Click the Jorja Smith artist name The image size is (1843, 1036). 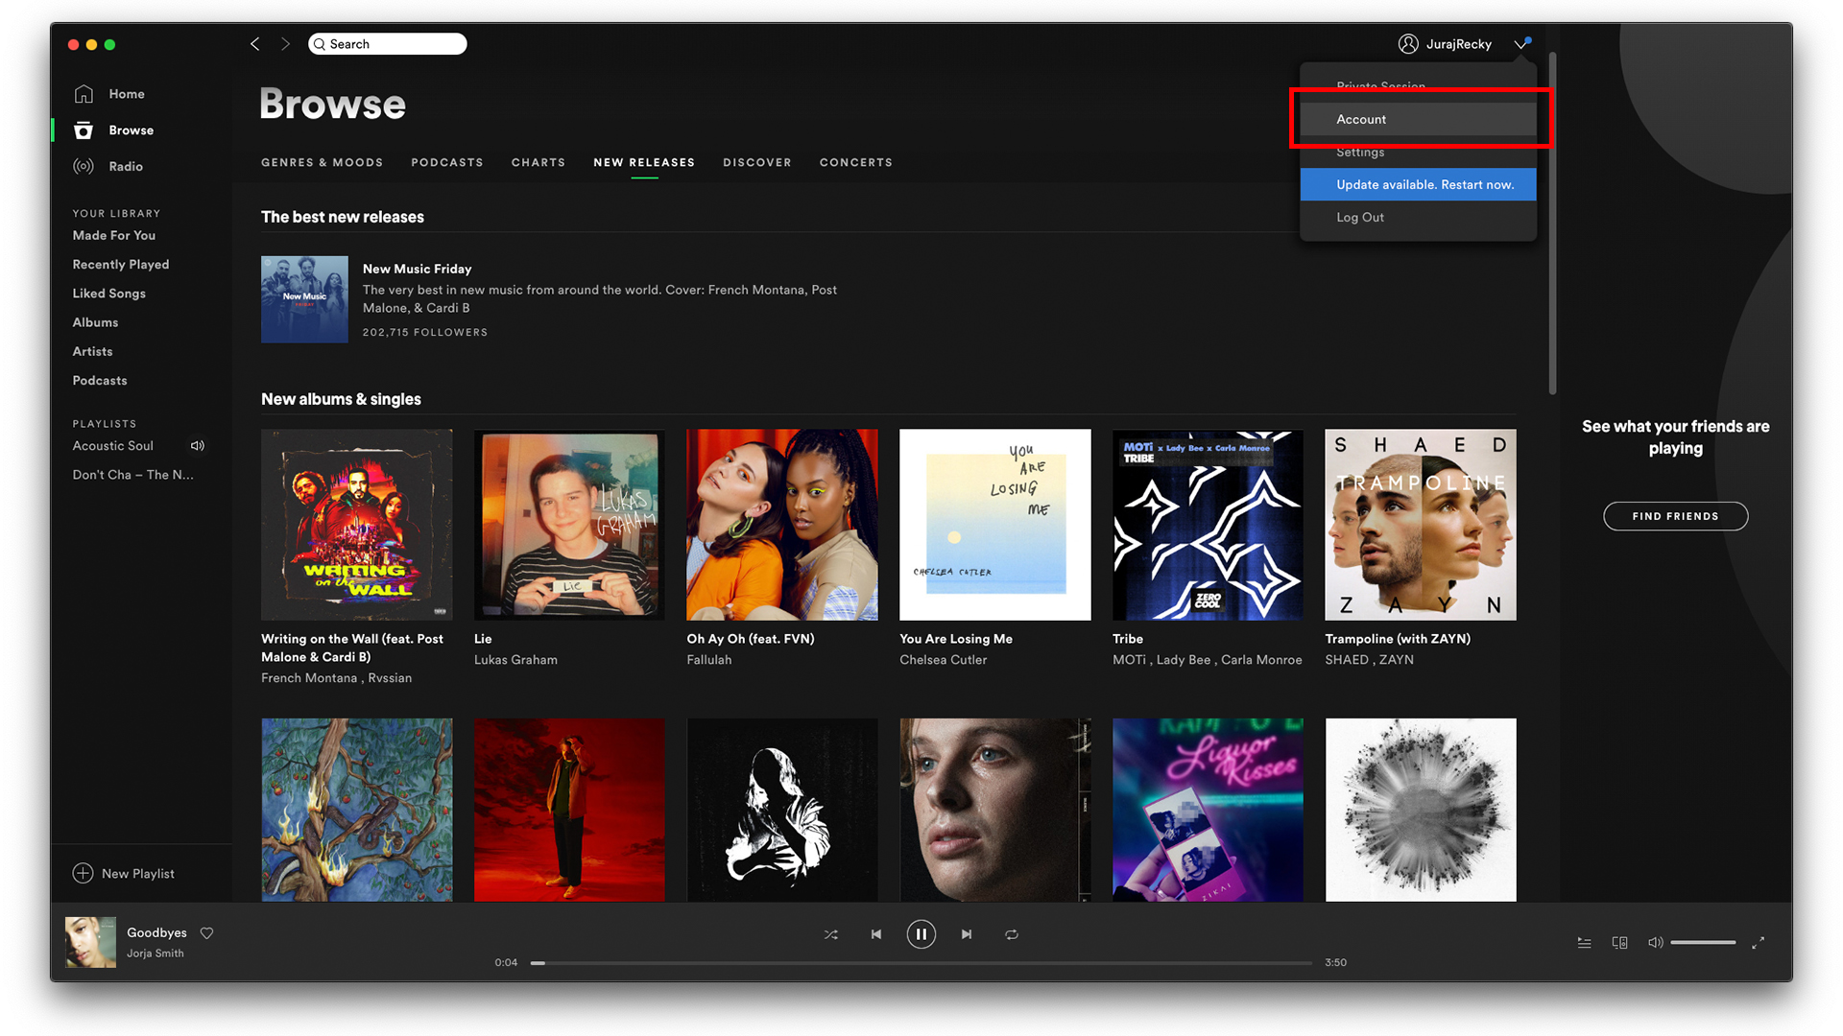click(x=156, y=954)
